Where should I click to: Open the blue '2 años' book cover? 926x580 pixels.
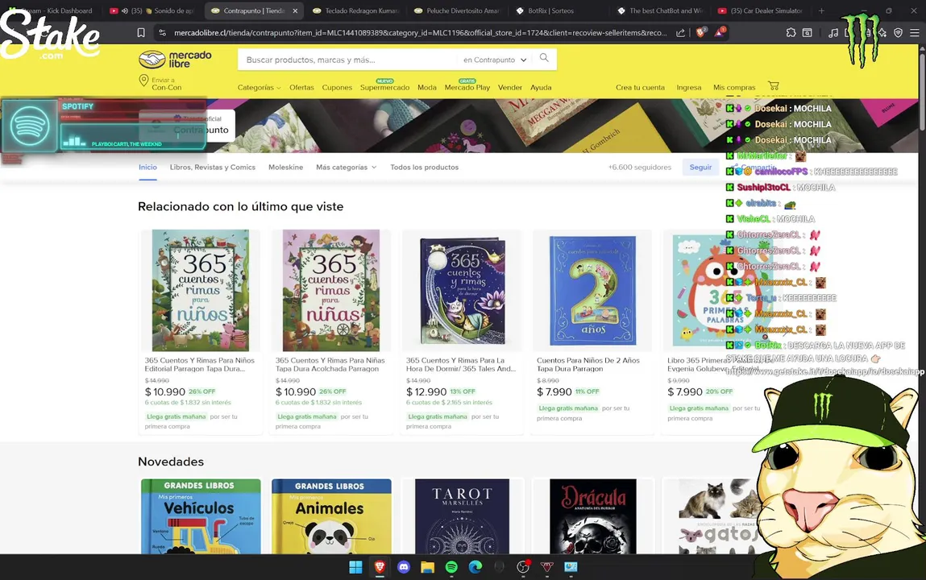pyautogui.click(x=593, y=290)
